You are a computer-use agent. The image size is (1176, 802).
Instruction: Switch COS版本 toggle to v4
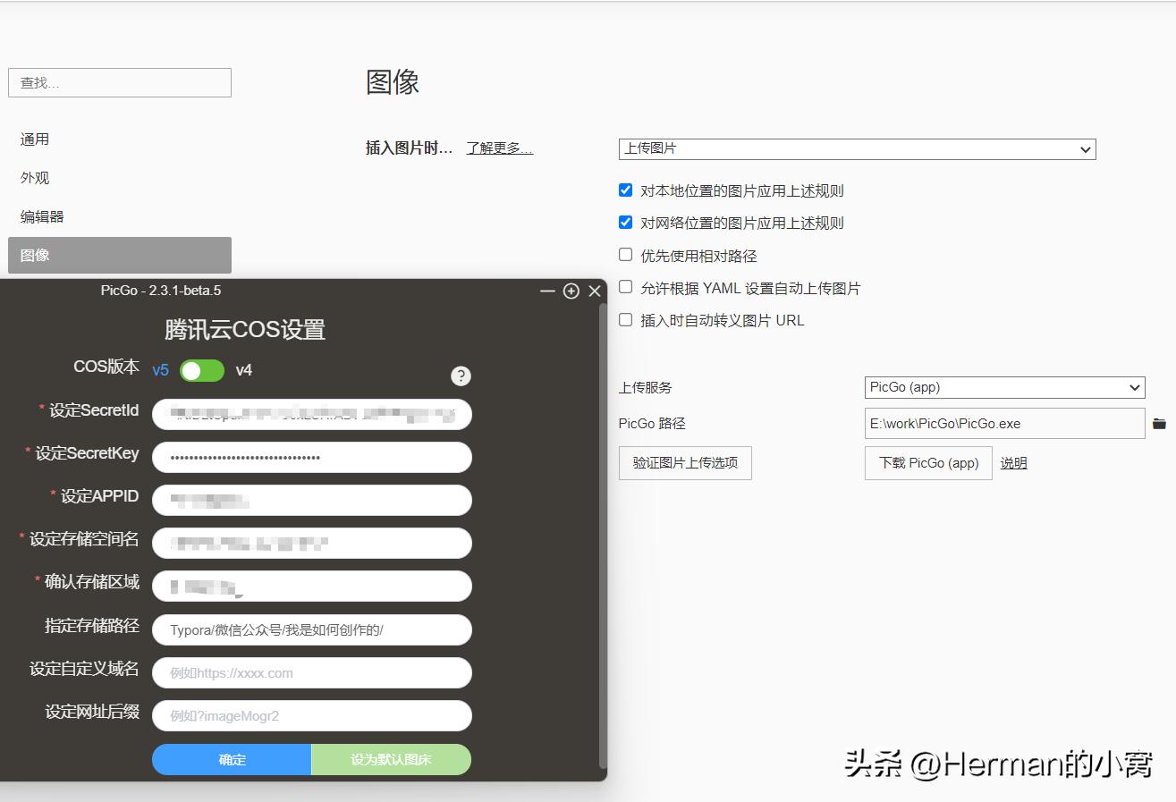[201, 370]
